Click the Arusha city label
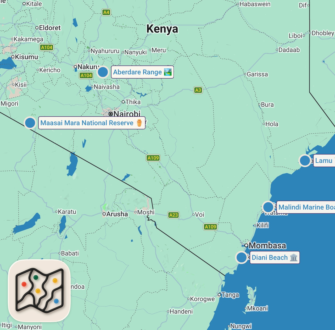 click(x=117, y=214)
